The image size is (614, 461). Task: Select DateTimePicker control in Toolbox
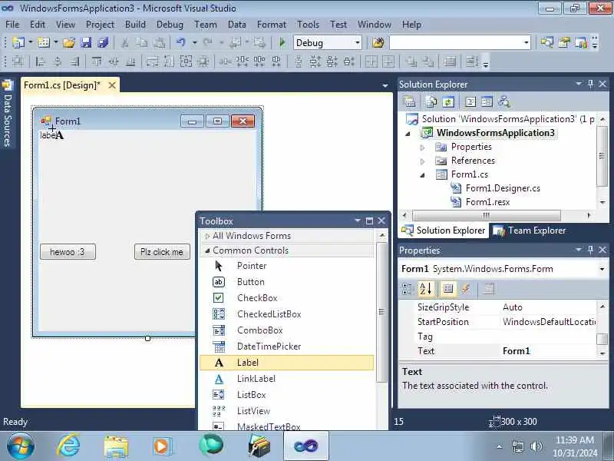coord(286,347)
